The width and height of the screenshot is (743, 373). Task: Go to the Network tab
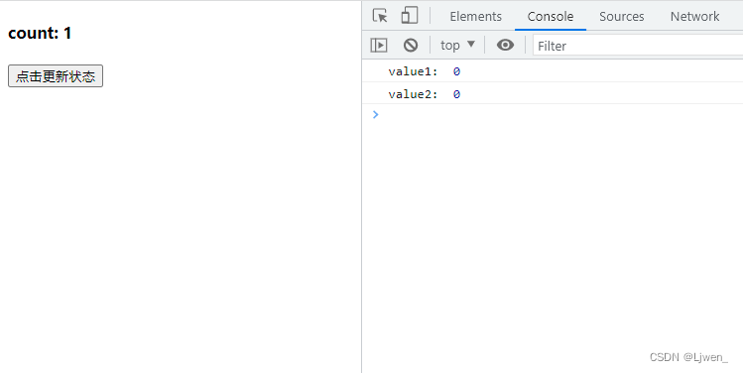click(694, 16)
